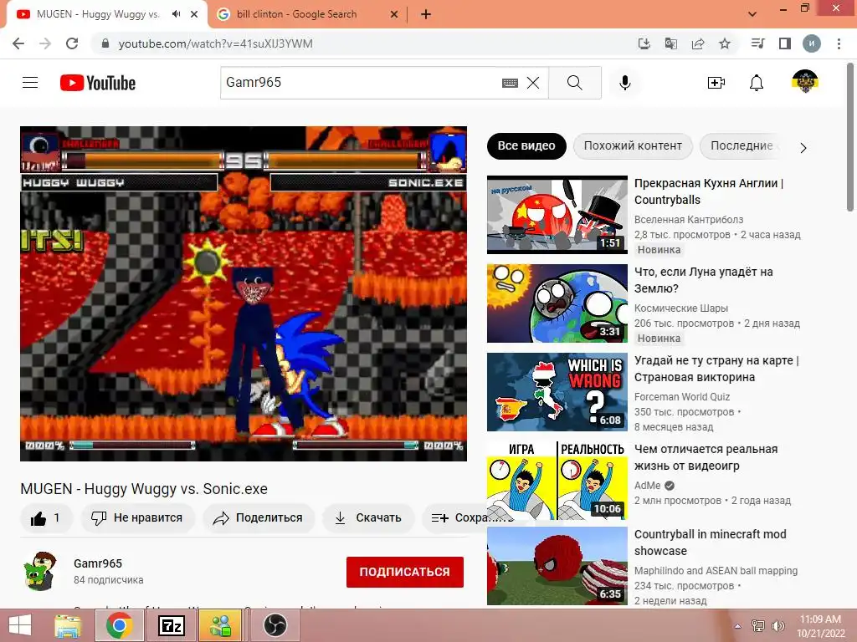Image resolution: width=857 pixels, height=642 pixels.
Task: Like the video with thumbs up
Action: [x=47, y=518]
